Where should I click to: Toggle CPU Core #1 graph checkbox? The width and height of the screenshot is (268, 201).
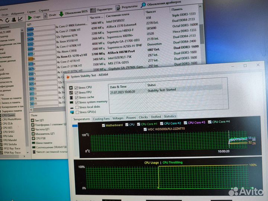(138, 124)
